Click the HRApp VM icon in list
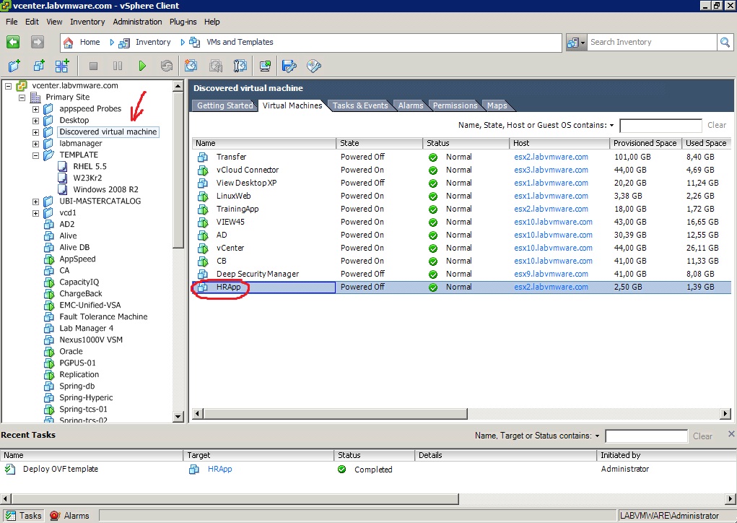 [x=203, y=287]
